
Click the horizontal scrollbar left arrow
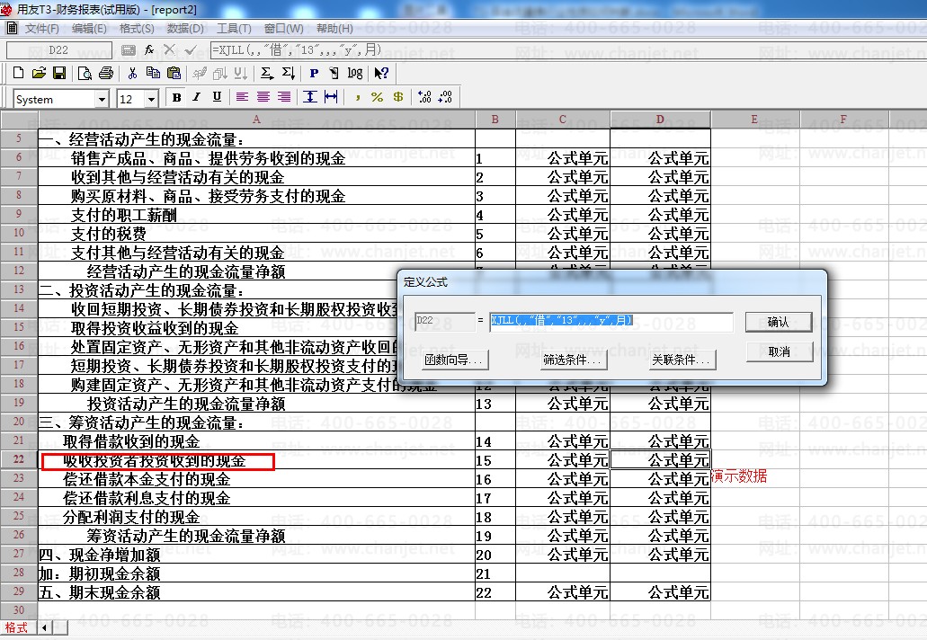click(x=44, y=627)
